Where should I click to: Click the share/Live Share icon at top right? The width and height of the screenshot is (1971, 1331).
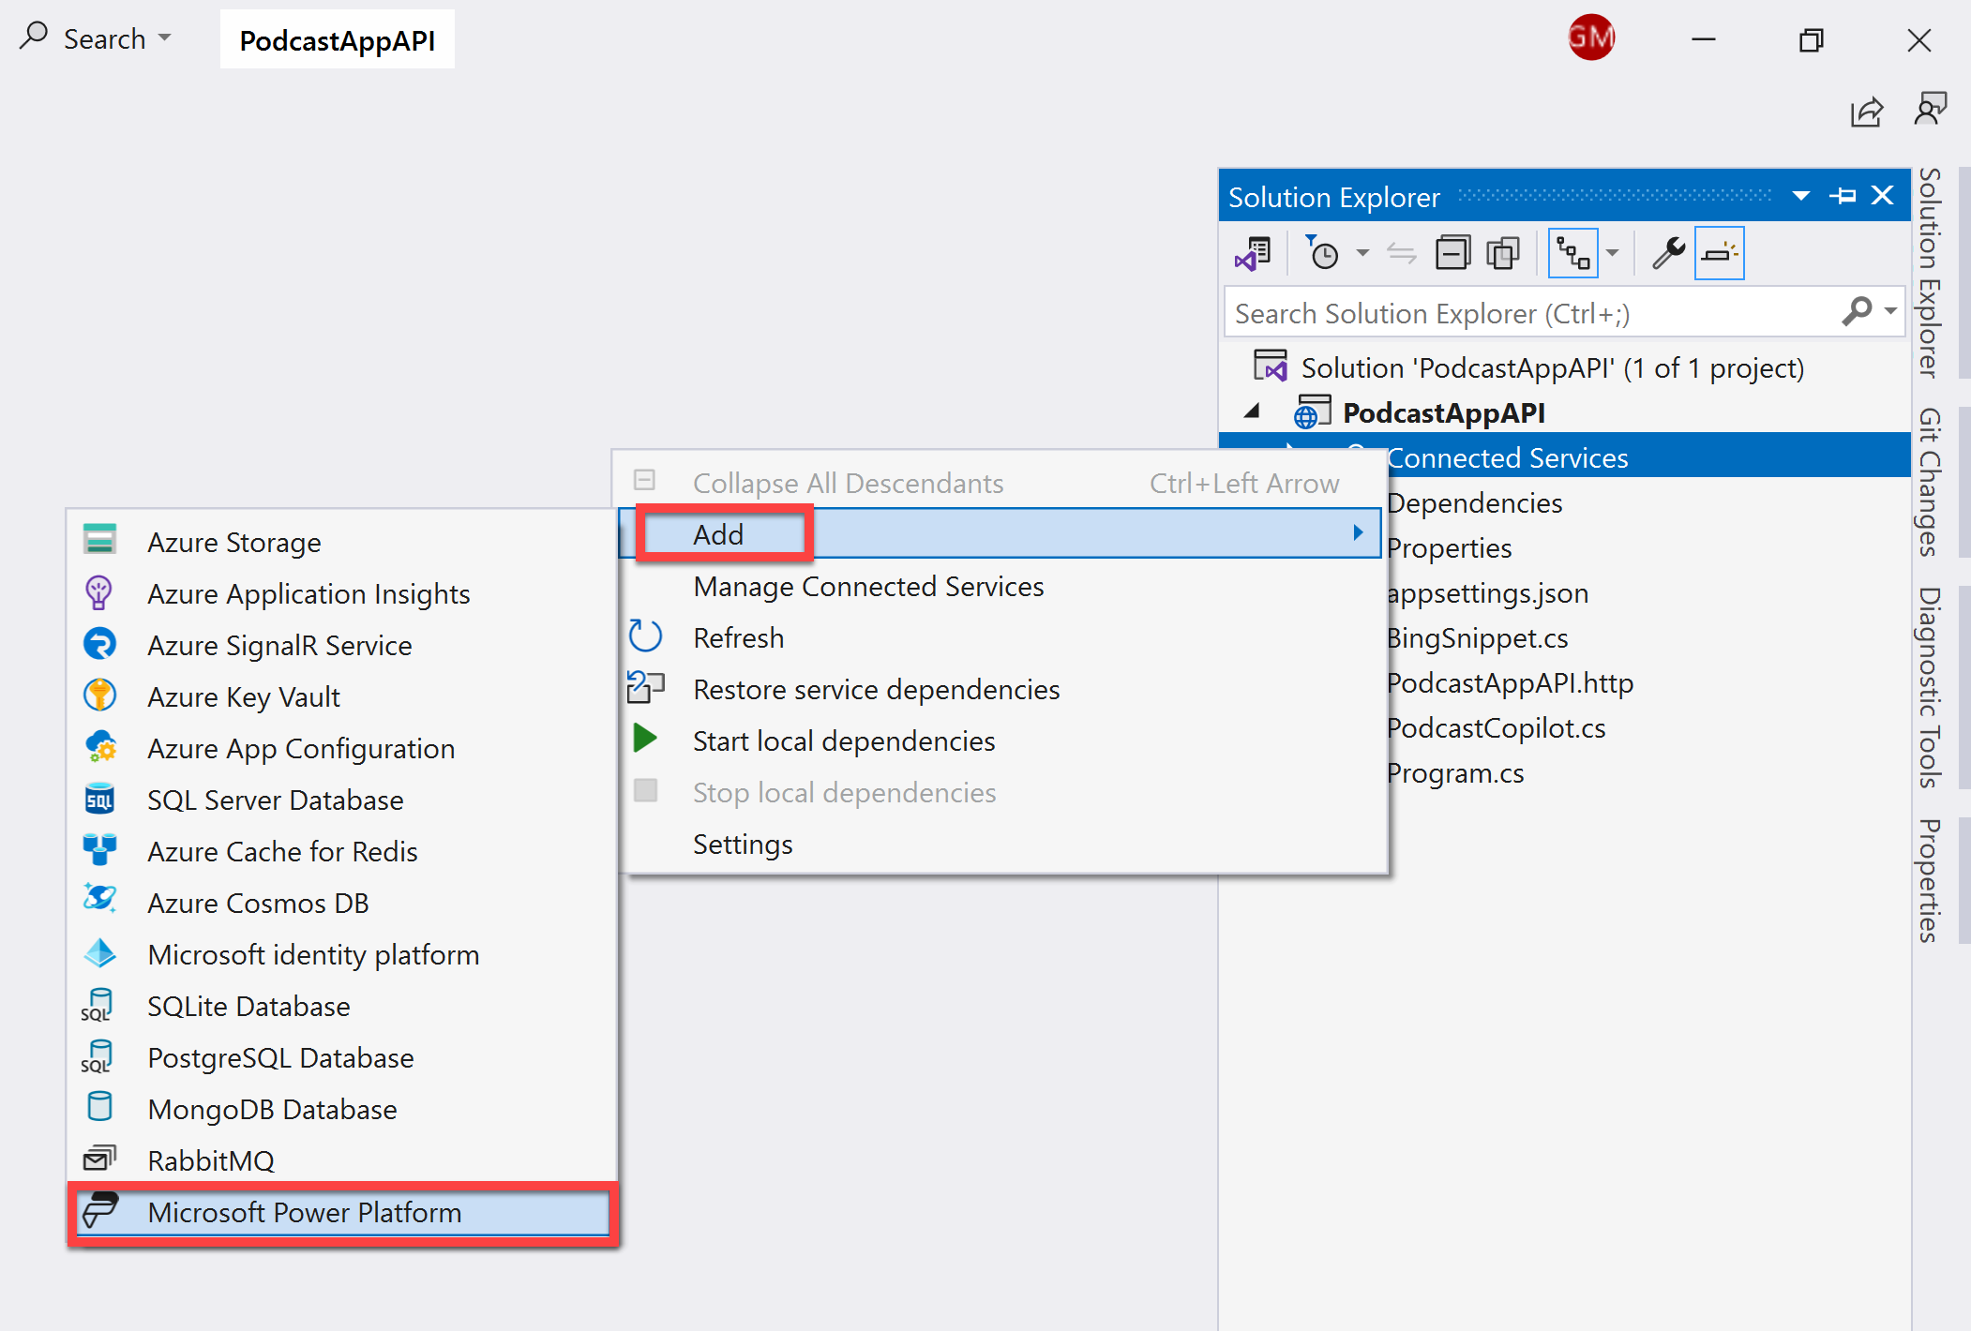[x=1867, y=112]
